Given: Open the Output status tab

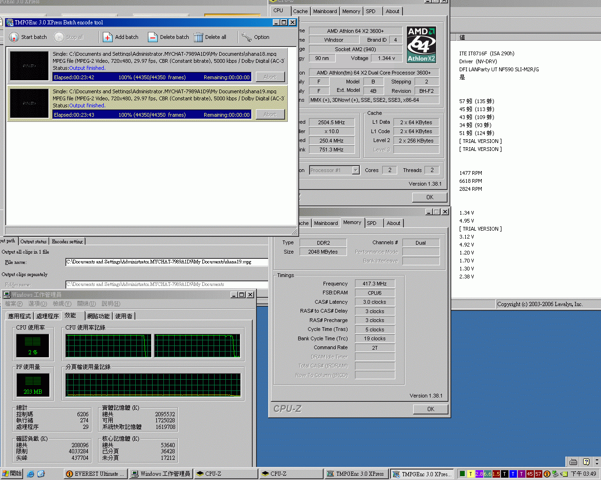Looking at the screenshot, I should coord(33,241).
